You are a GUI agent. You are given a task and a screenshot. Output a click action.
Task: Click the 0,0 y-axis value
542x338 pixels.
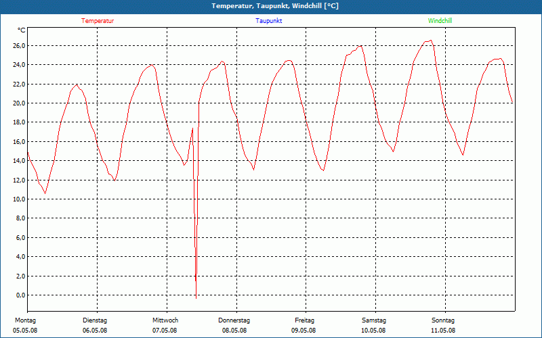[x=20, y=295]
